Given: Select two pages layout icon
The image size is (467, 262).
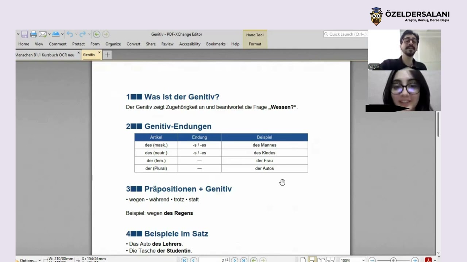Looking at the screenshot, I should point(321,260).
